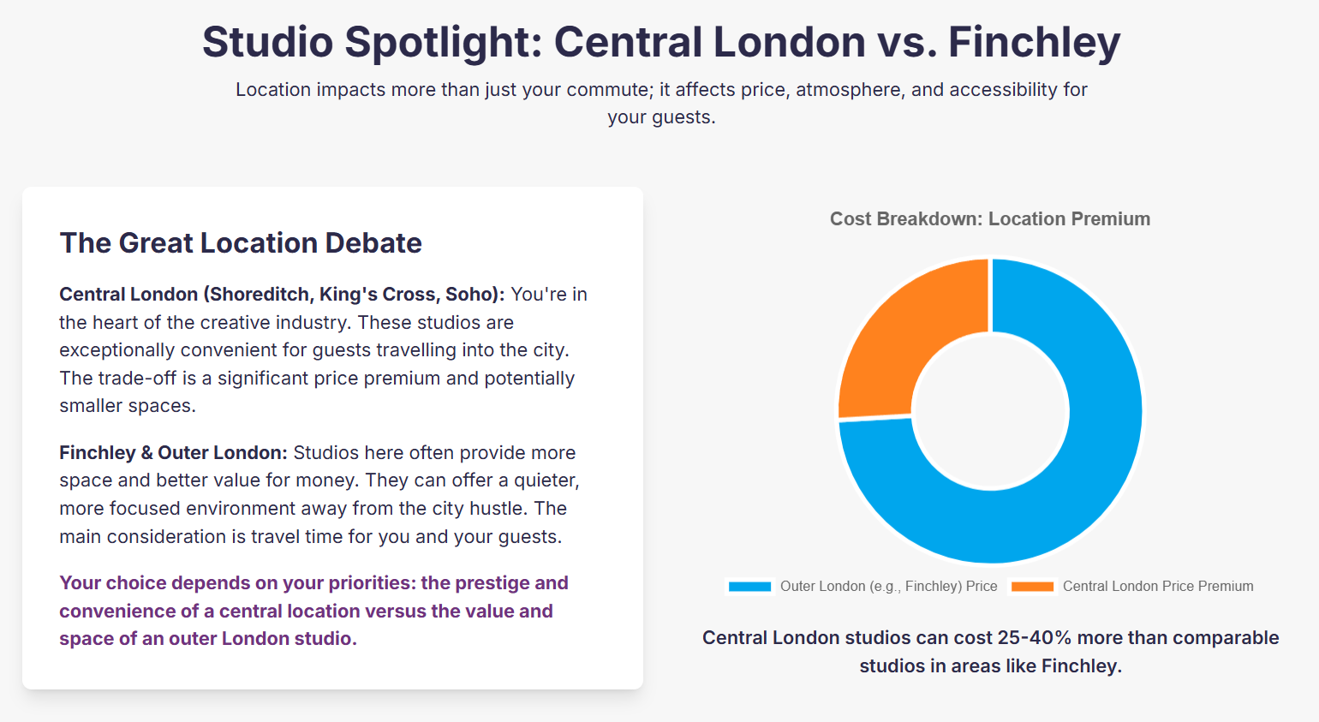Click the bold Central London (Shoreditch, King's Cross, Soho) label
Viewport: 1319px width, 722px height.
coord(282,295)
